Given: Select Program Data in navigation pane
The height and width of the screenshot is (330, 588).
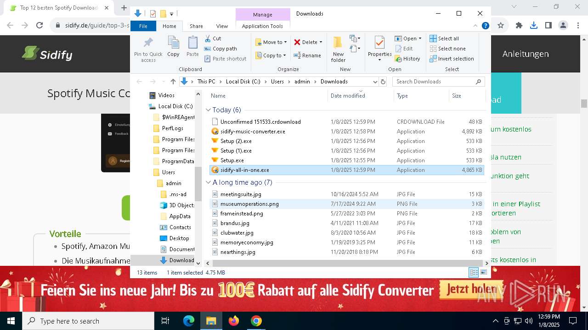Looking at the screenshot, I should pos(173,161).
